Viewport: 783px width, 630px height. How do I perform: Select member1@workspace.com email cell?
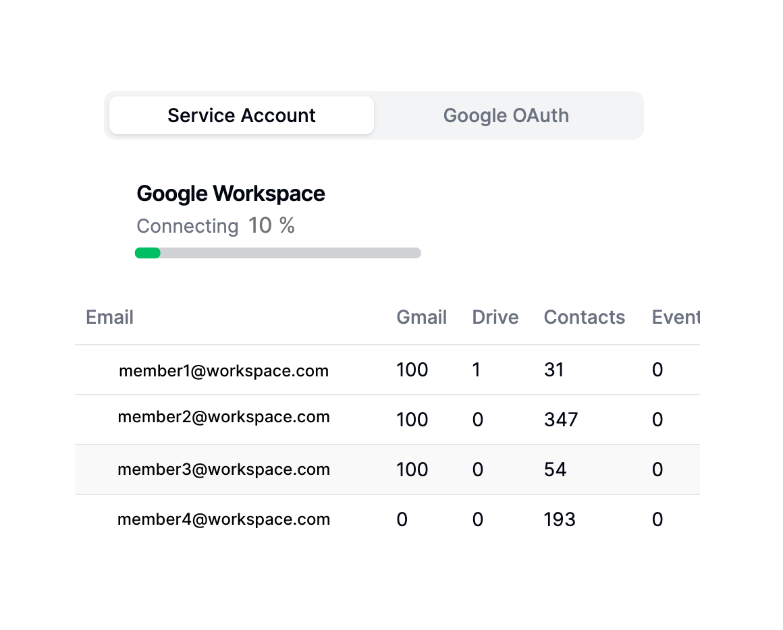[223, 370]
